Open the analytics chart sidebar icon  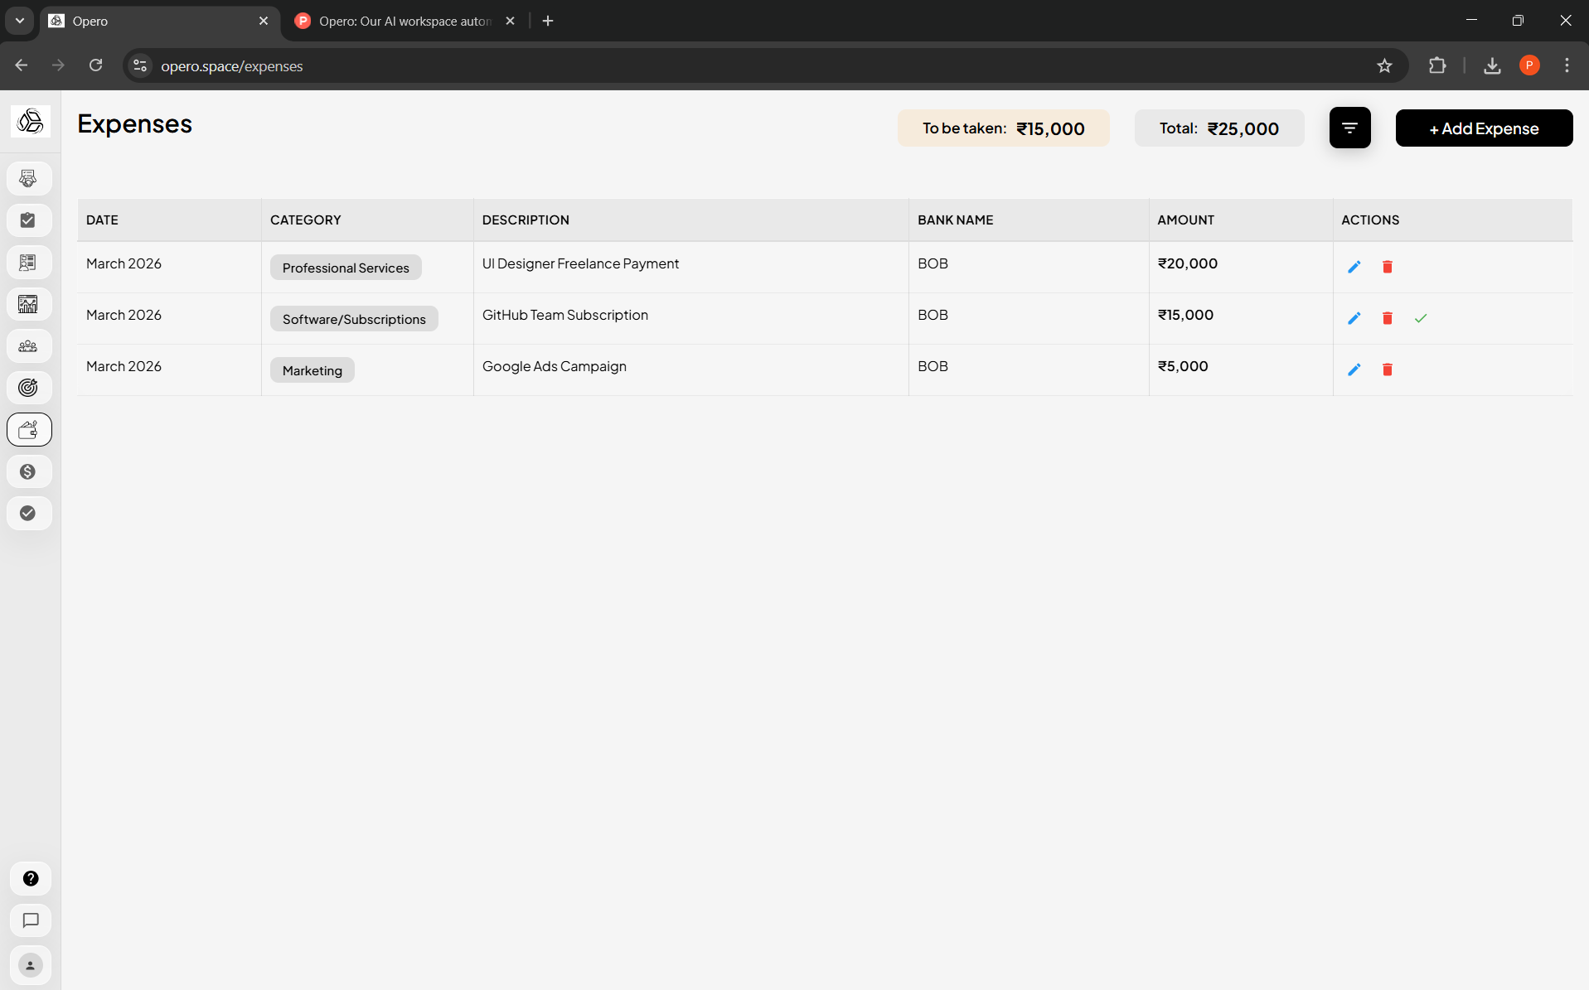coord(29,304)
